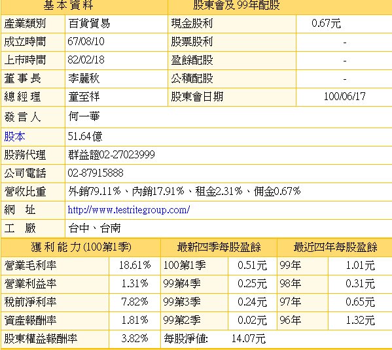
Task: Select the 51.64億 capital value
Action: tap(85, 137)
